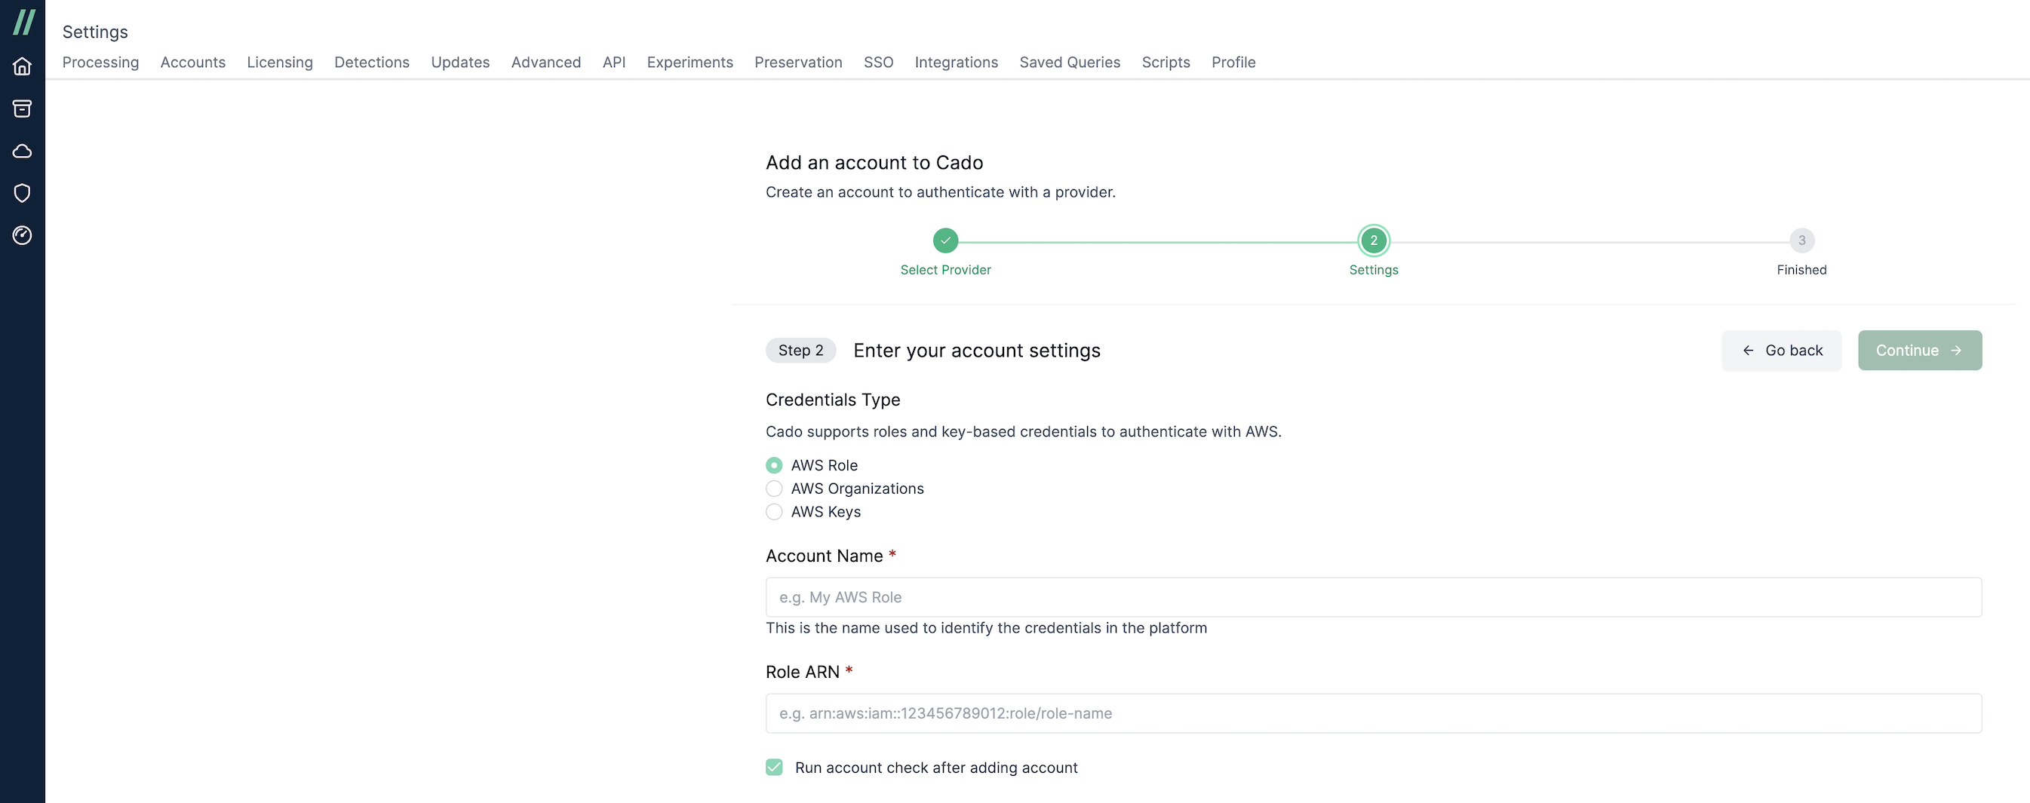Switch to the Saved Queries tab
The image size is (2030, 803).
1070,63
